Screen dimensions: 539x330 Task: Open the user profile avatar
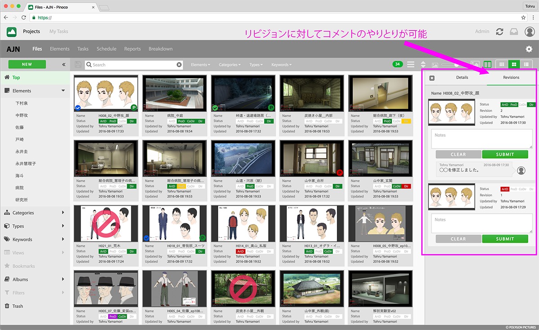click(530, 31)
